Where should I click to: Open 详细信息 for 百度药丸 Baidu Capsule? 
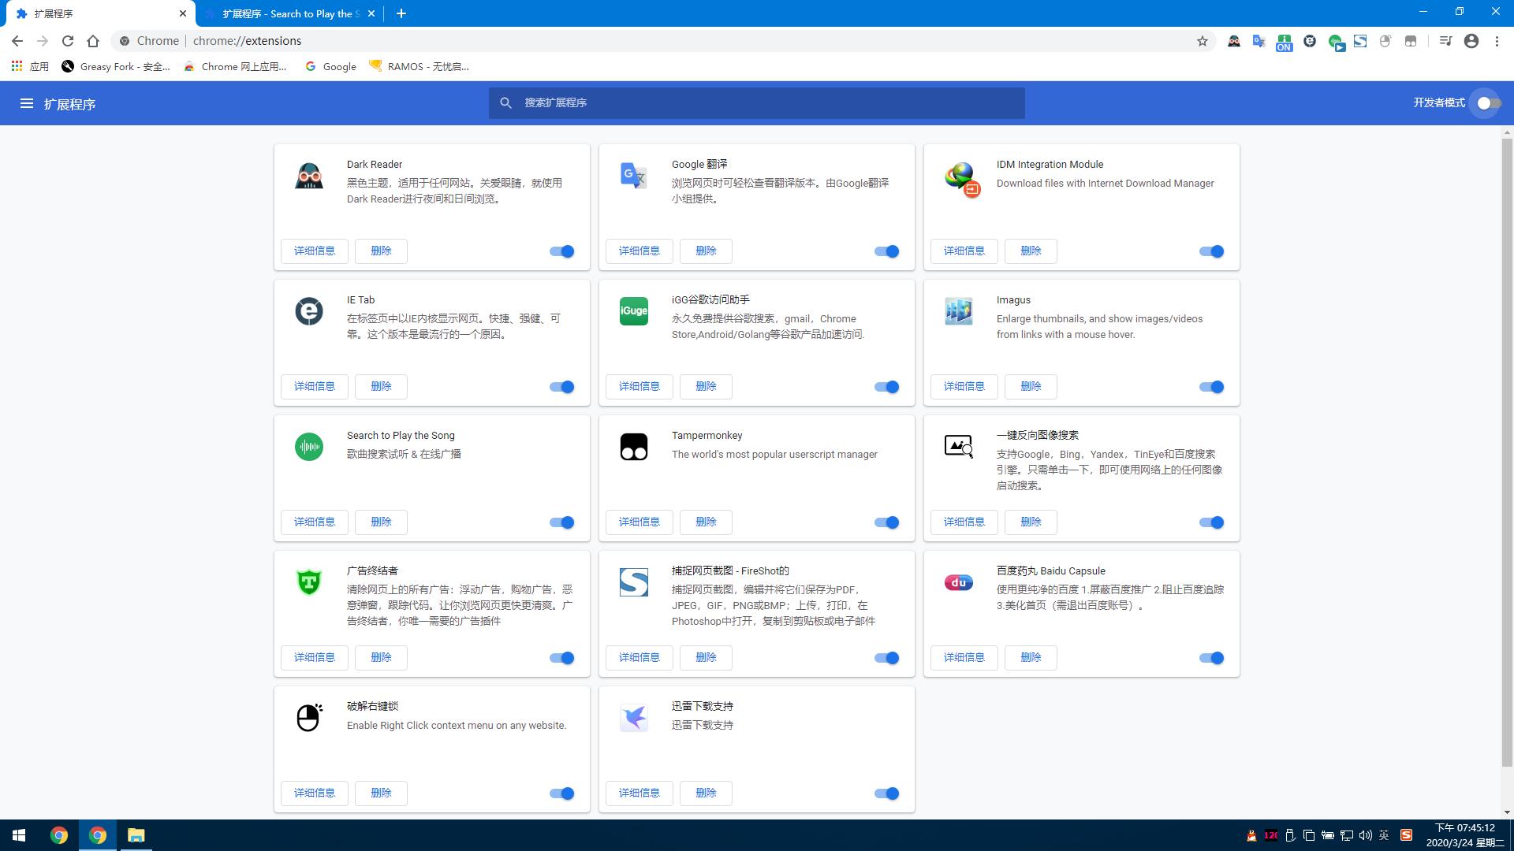964,658
